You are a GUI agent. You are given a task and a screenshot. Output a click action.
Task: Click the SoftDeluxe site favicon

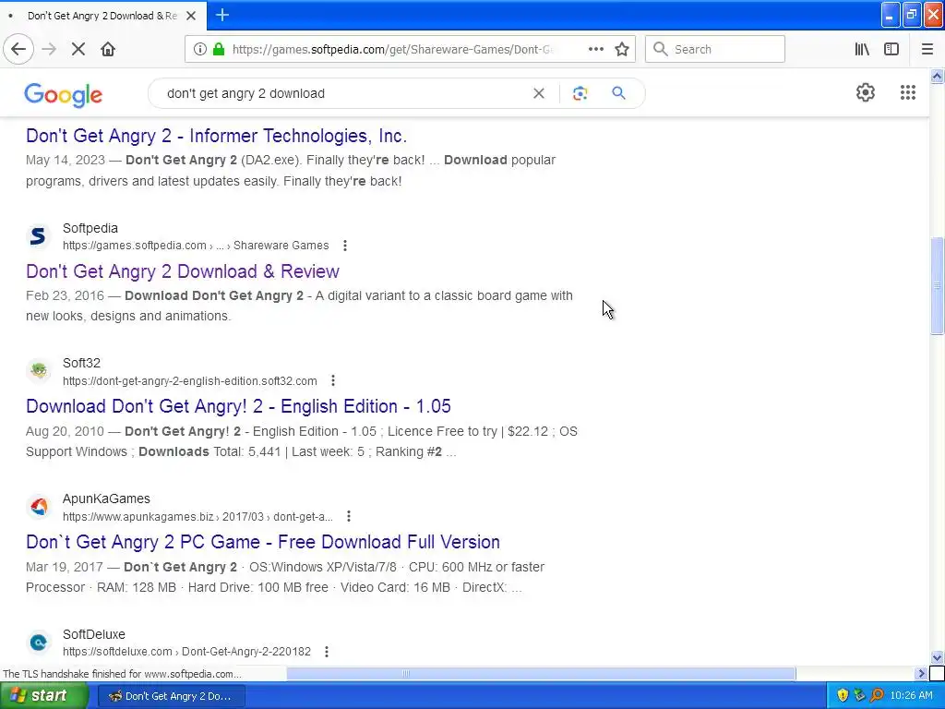[x=39, y=643]
